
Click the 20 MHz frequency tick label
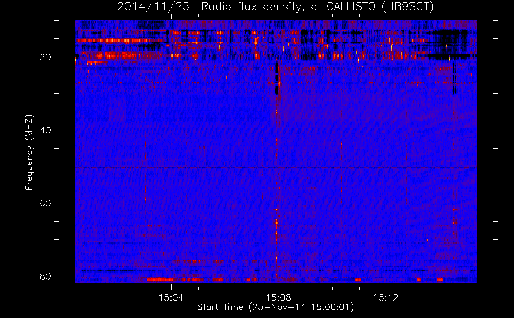(x=46, y=57)
